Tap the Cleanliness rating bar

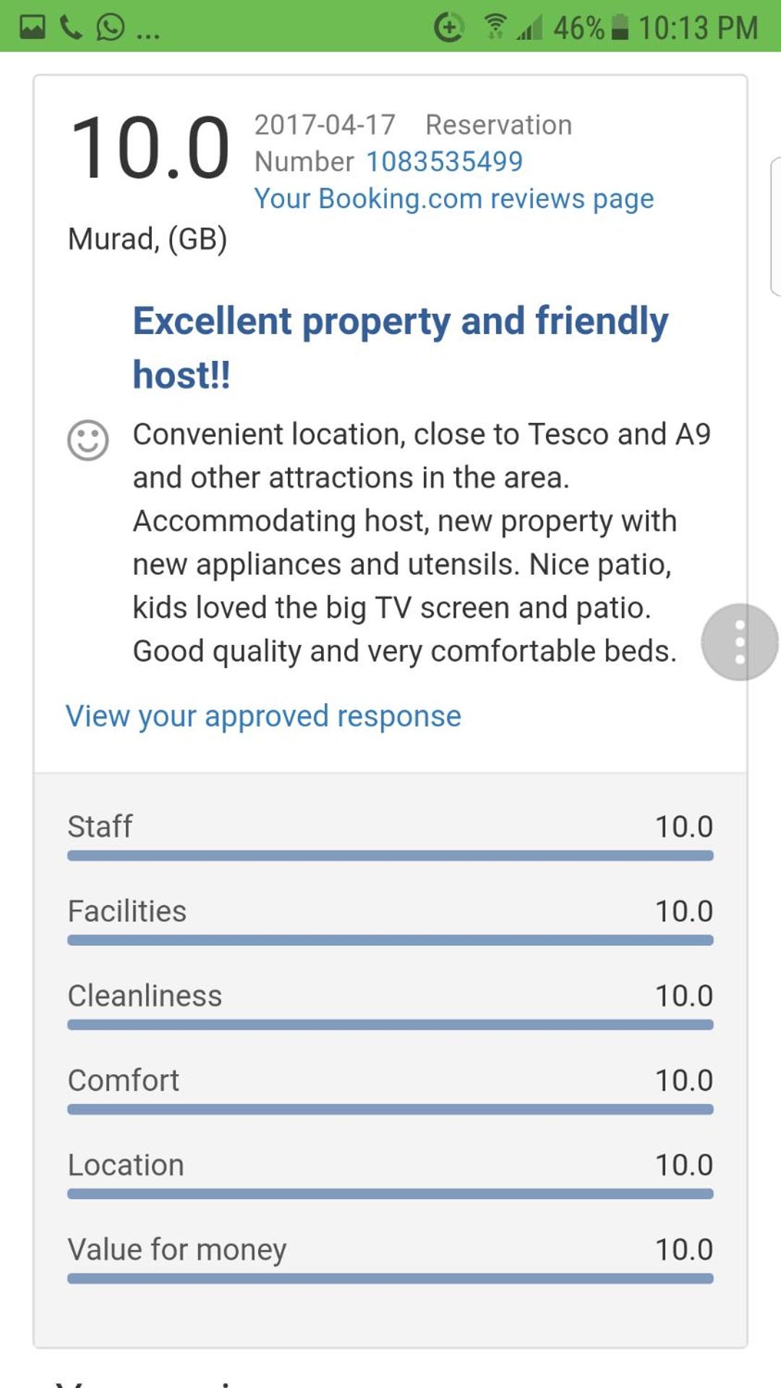(x=390, y=1025)
